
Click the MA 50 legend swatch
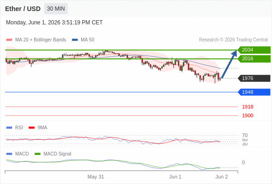(75, 40)
